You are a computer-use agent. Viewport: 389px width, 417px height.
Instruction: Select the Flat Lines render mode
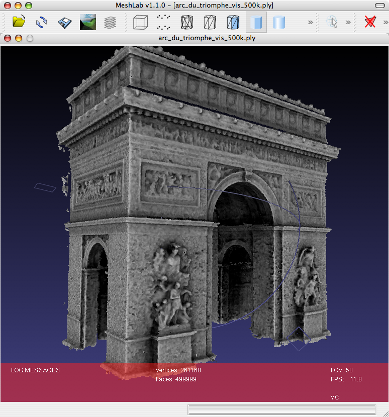(x=233, y=22)
